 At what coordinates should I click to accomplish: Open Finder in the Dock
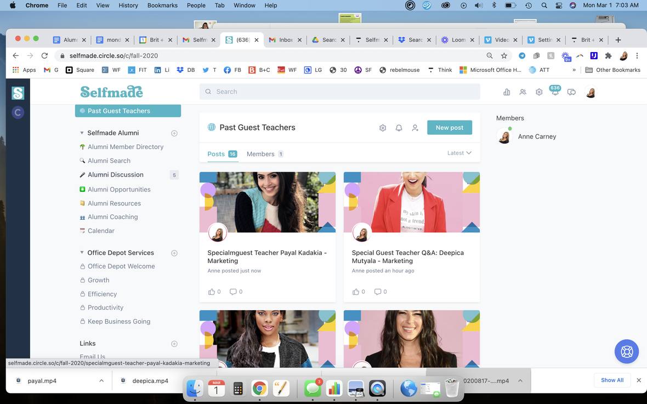tap(195, 388)
